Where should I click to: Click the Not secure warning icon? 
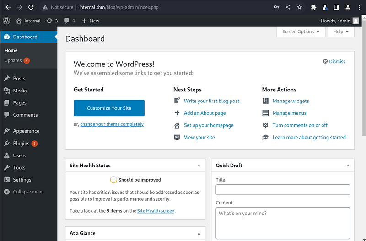45,7
